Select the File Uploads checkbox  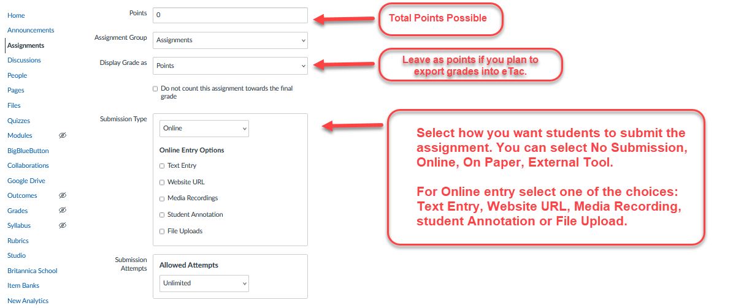pos(162,231)
